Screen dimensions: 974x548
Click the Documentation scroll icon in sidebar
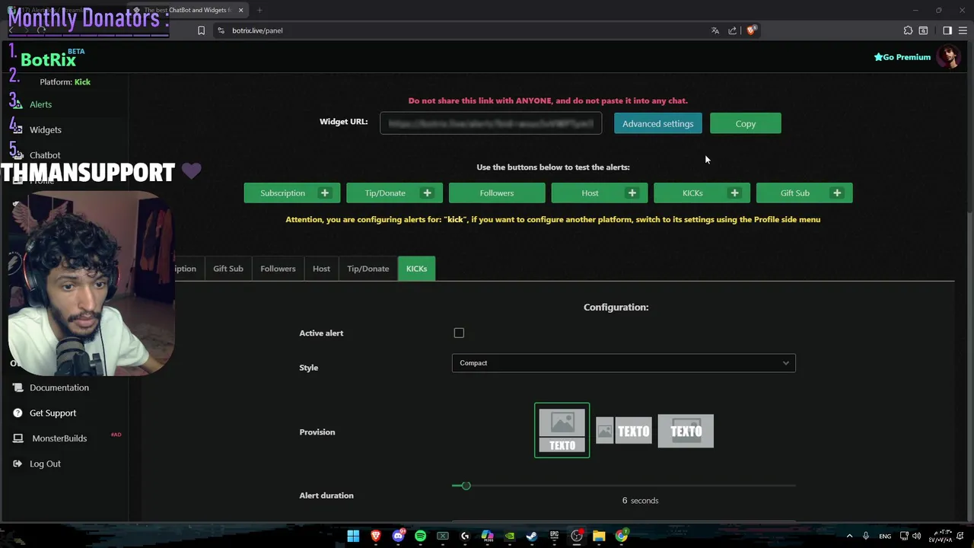tap(18, 387)
